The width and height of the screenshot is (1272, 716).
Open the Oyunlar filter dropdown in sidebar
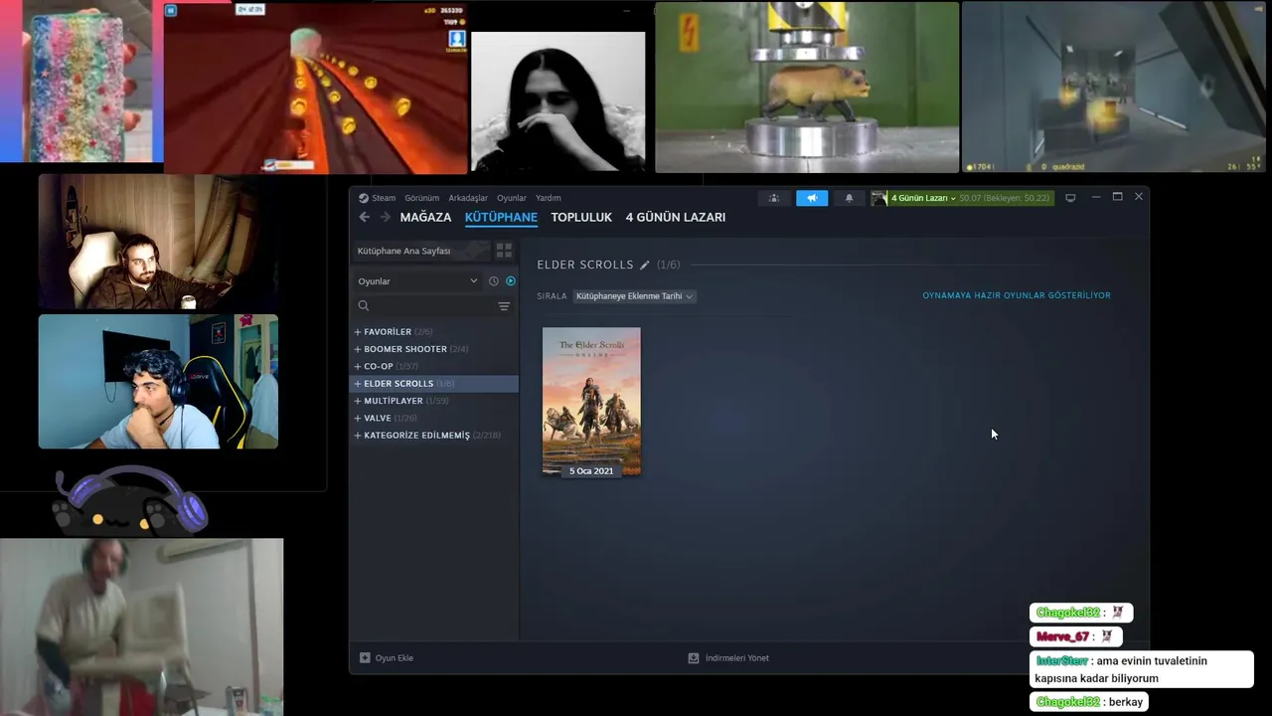[418, 281]
